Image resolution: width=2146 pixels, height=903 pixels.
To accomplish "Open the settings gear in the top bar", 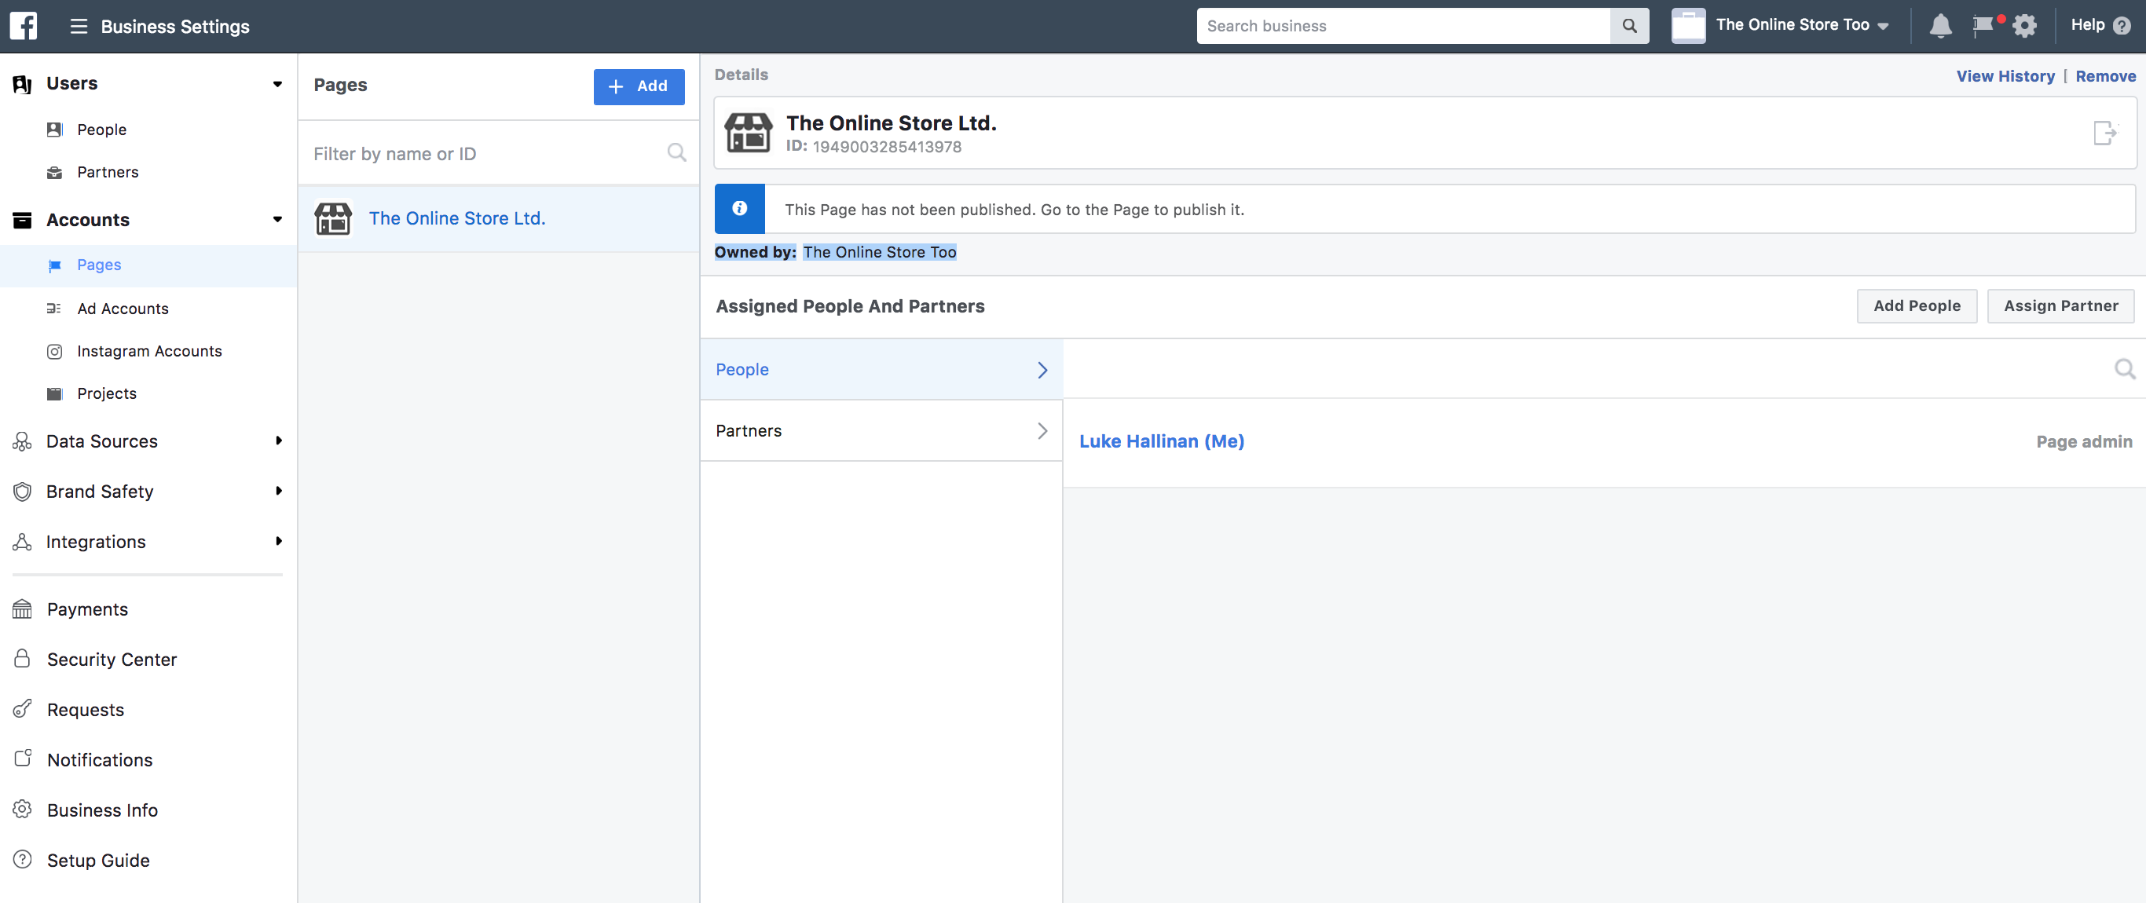I will 2024,26.
